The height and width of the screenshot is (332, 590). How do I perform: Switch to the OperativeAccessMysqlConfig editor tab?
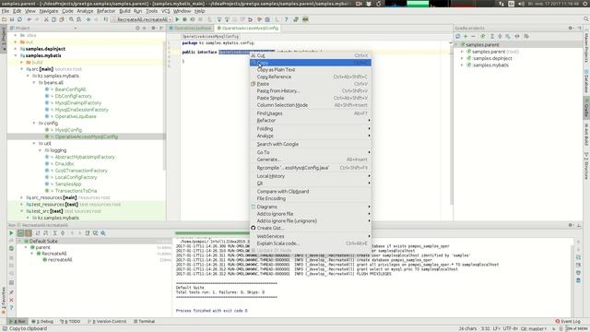pos(247,29)
